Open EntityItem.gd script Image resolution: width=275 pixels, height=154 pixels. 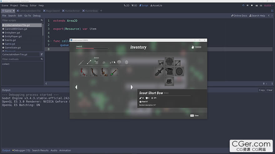coord(12,33)
